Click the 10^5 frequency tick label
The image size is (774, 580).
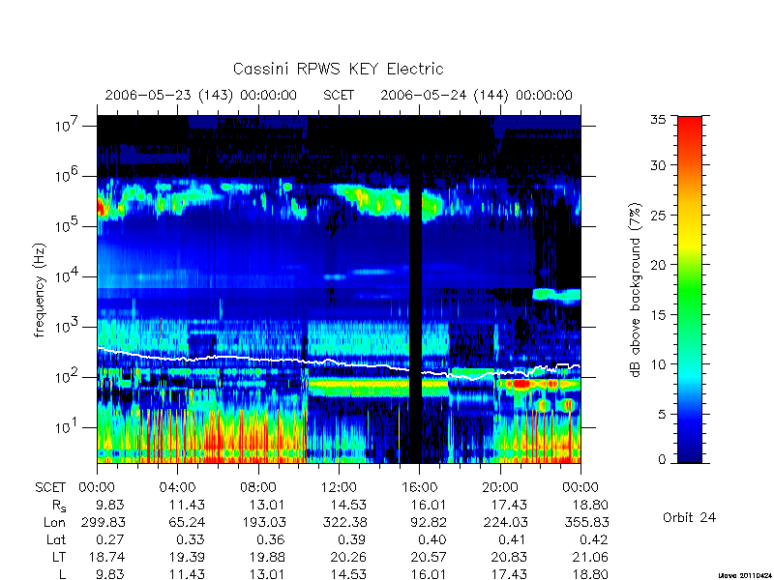pos(68,225)
